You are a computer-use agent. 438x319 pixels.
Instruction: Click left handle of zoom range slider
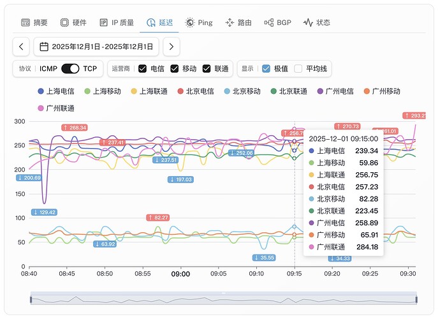click(31, 300)
